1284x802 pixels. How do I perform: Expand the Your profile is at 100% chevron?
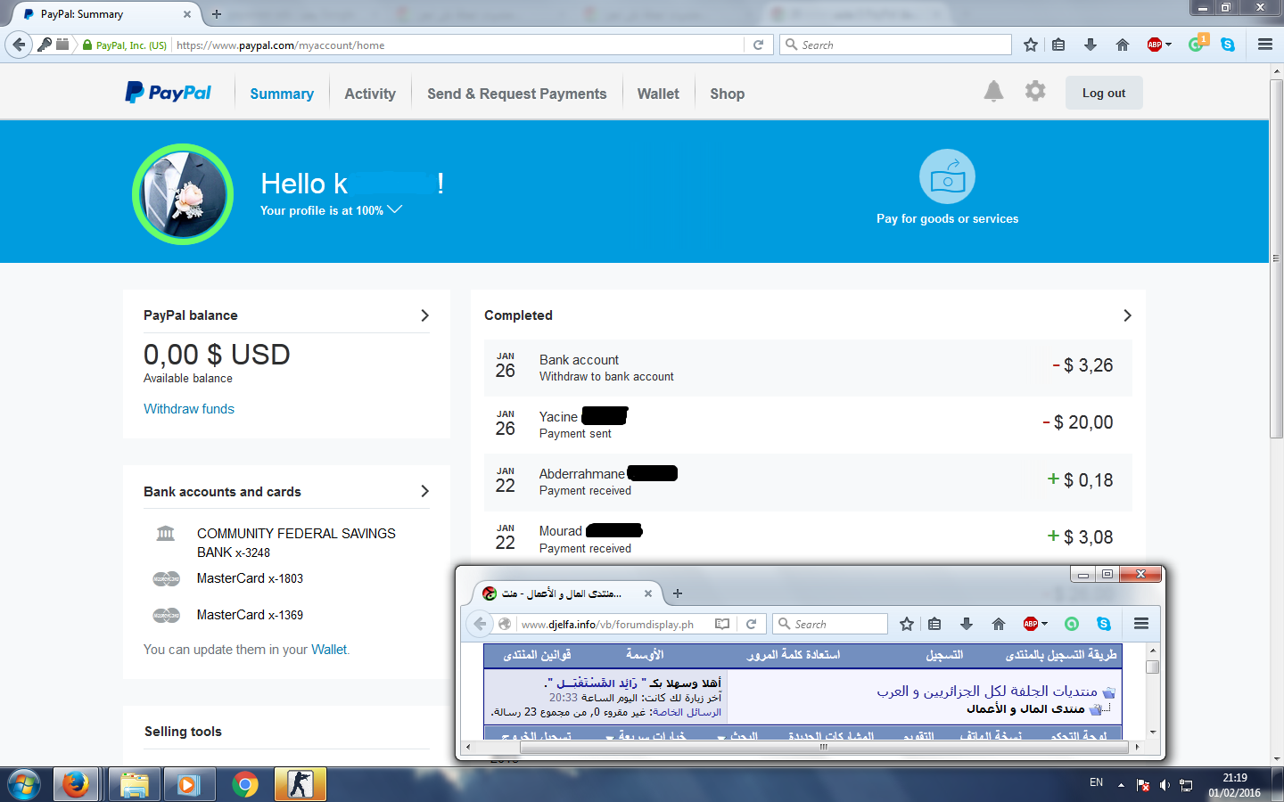[395, 209]
